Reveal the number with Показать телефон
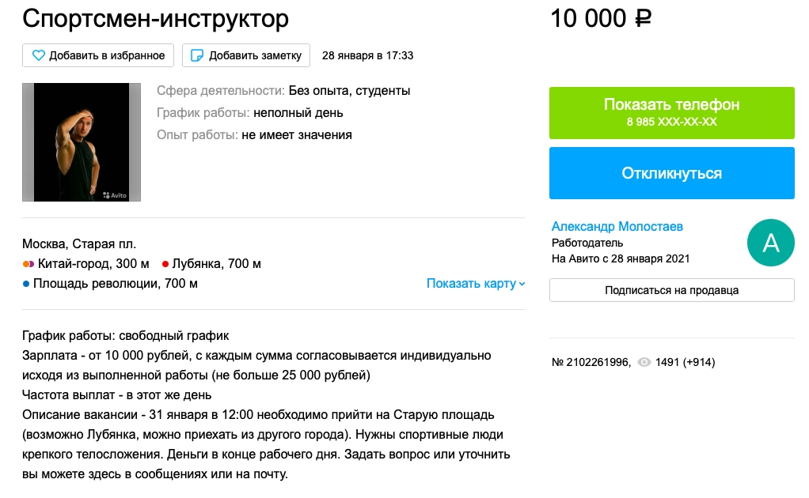Image resolution: width=809 pixels, height=498 pixels. pos(671,111)
